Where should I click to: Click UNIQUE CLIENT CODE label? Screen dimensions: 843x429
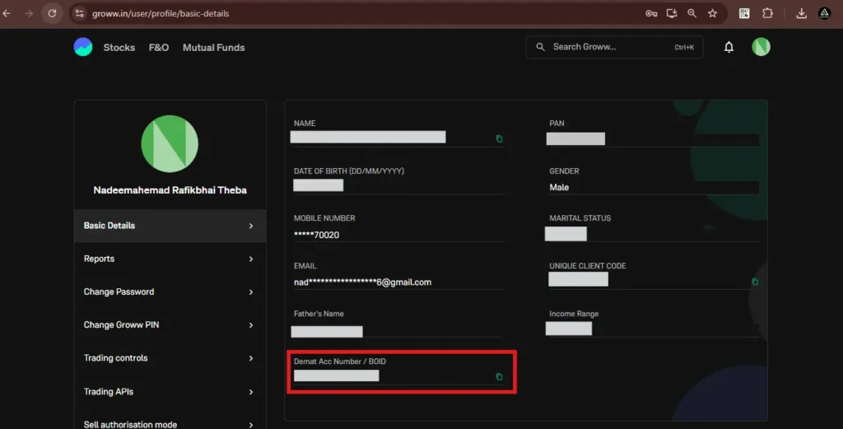588,266
